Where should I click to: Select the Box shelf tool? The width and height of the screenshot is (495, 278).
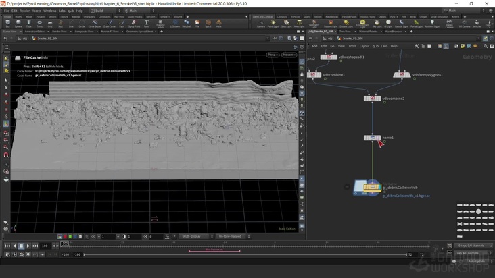click(6, 24)
